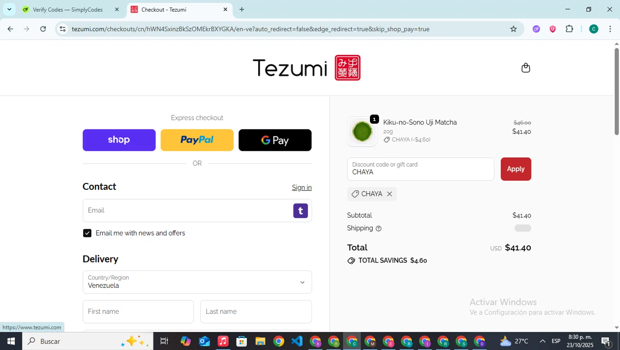Click the ESP language indicator
This screenshot has width=620, height=350.
(556, 341)
